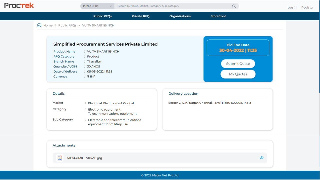This screenshot has width=320, height=180.
Task: Open My Quotes
Action: [238, 74]
